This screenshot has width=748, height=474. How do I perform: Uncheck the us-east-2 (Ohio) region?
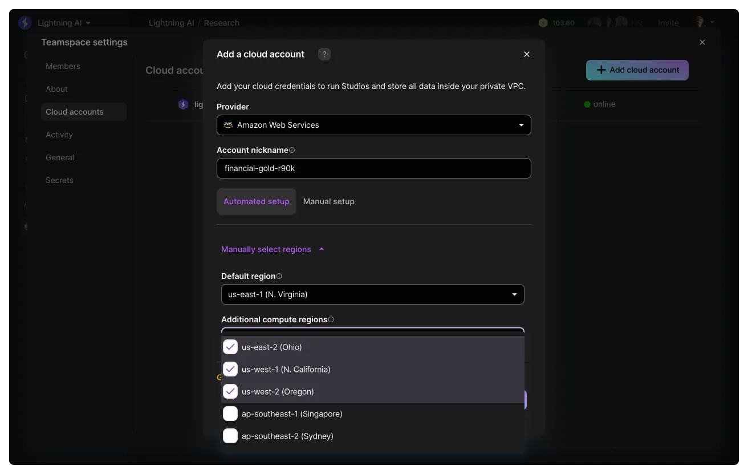[230, 347]
